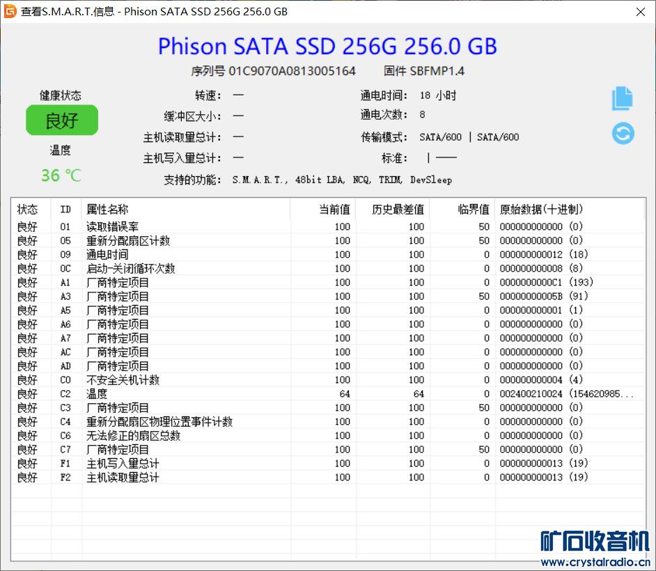Click the serial number 01C9070A0813005164
This screenshot has width=656, height=571.
(x=292, y=71)
